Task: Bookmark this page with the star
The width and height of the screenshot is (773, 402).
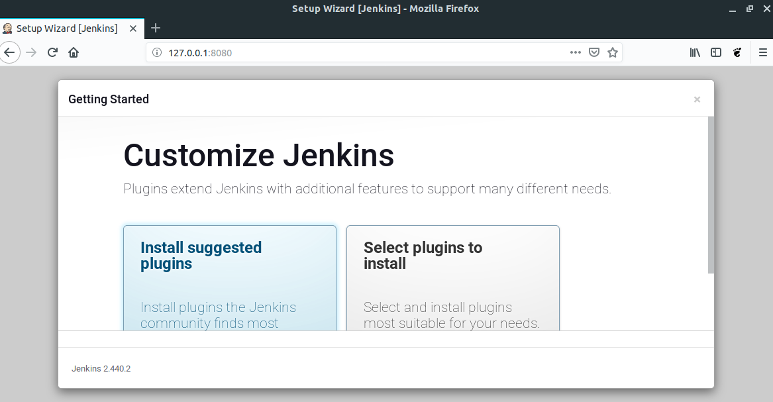Action: click(612, 52)
